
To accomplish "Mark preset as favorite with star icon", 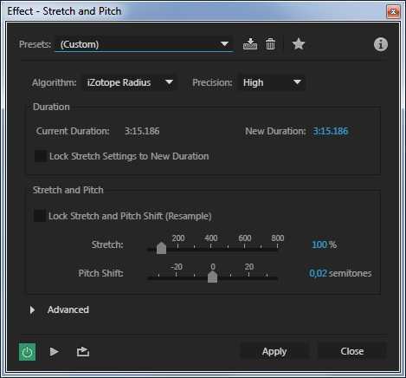I will coord(299,44).
